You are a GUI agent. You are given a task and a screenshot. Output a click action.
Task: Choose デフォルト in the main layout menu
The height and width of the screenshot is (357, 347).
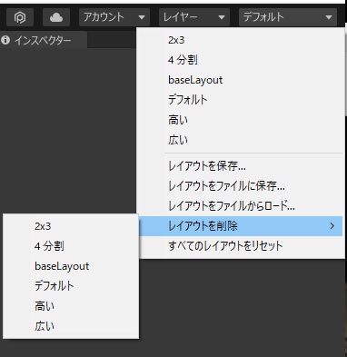241,100
